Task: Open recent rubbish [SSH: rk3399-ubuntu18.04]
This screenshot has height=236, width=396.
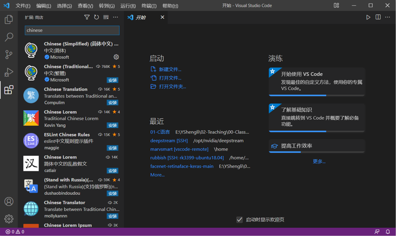Action: [187, 158]
